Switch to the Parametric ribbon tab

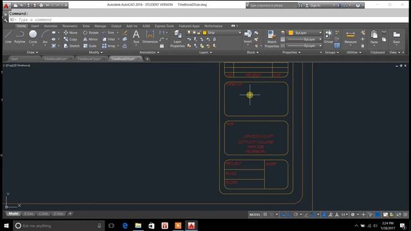70,26
